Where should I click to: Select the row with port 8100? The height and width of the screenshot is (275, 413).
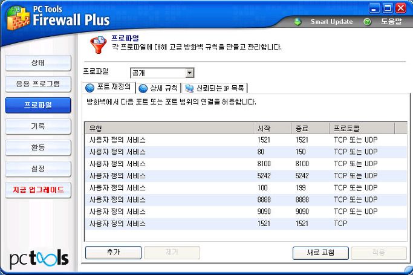tap(246, 164)
